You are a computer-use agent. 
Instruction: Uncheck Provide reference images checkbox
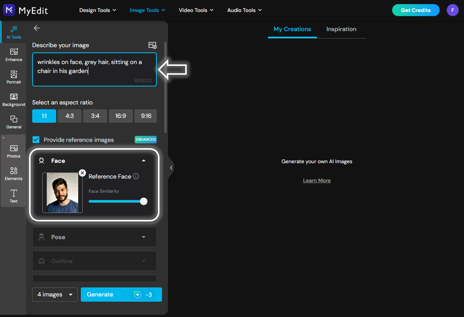pyautogui.click(x=36, y=139)
